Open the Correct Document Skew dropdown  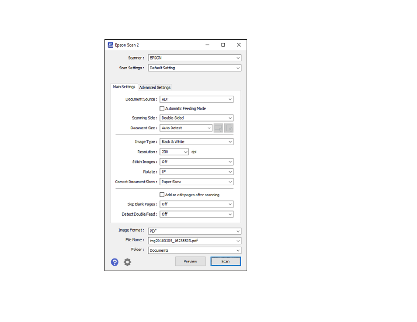197,182
